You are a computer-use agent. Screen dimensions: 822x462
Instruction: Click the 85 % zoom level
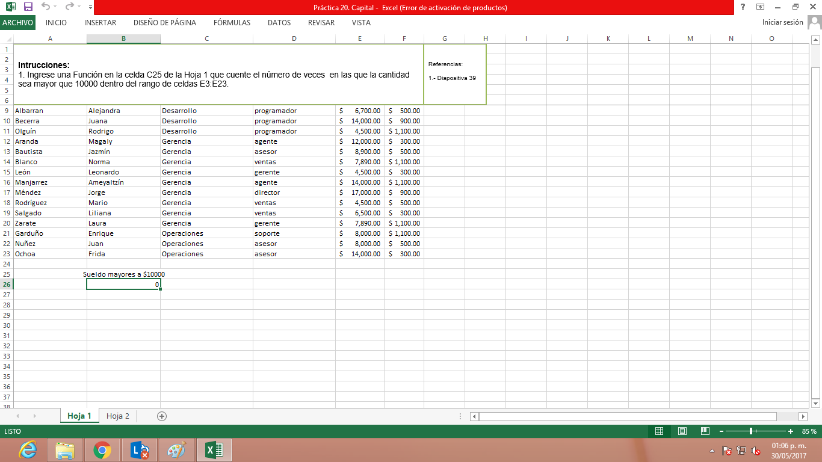[x=809, y=431]
